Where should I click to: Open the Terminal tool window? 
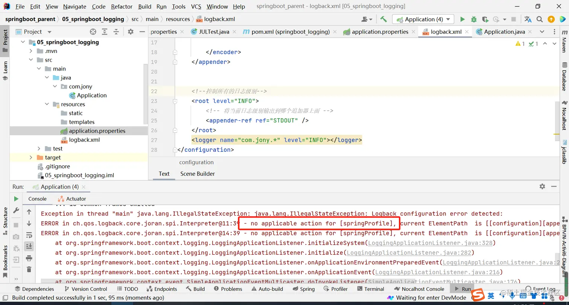[x=370, y=289]
